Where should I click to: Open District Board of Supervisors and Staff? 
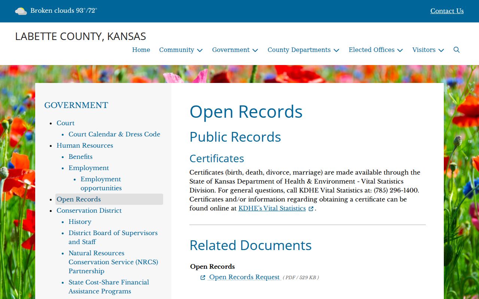(113, 237)
